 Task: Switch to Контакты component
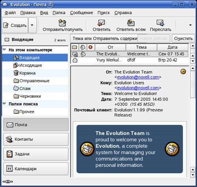36,139
